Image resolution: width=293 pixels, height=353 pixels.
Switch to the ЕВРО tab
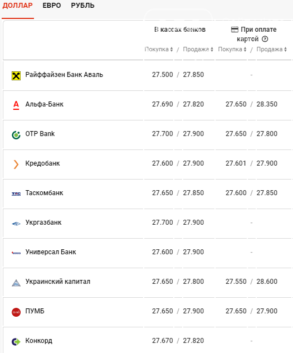[52, 6]
